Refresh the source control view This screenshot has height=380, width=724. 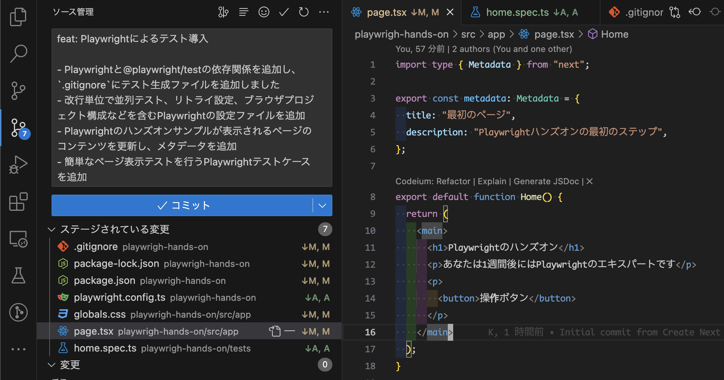(304, 12)
